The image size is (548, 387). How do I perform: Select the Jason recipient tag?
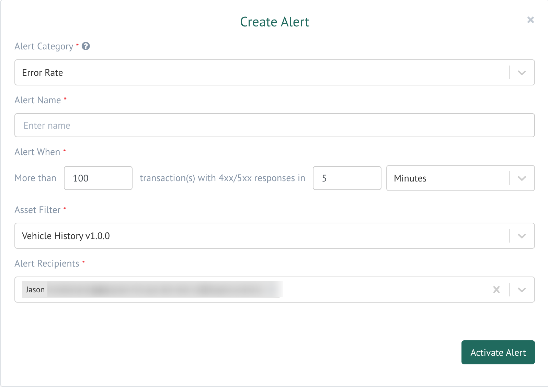pos(35,290)
